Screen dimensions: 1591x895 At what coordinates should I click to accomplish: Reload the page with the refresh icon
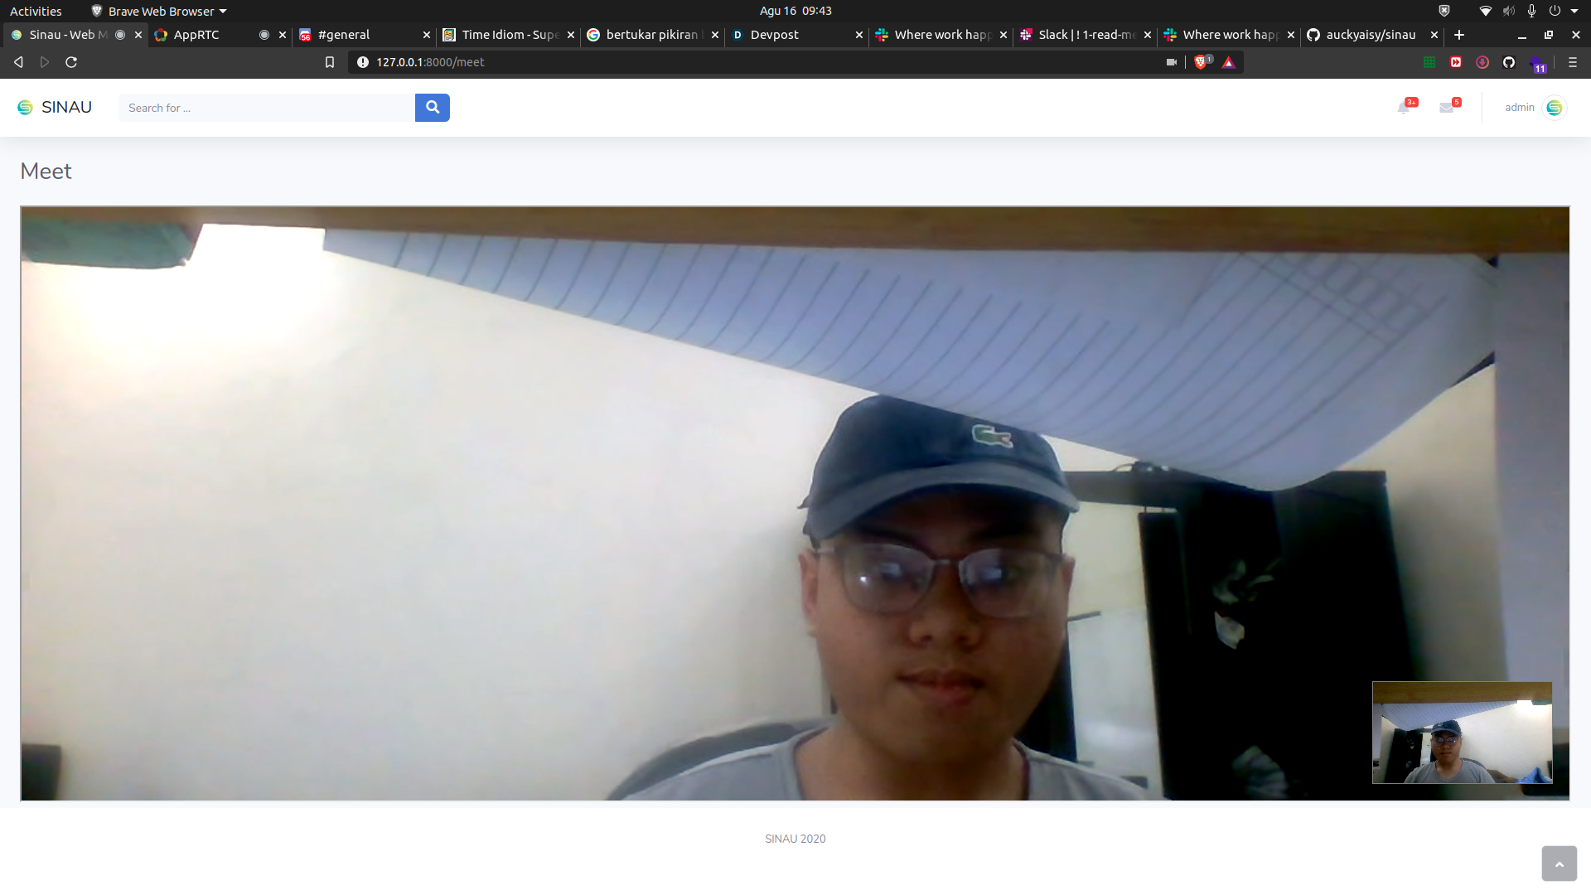pyautogui.click(x=71, y=62)
